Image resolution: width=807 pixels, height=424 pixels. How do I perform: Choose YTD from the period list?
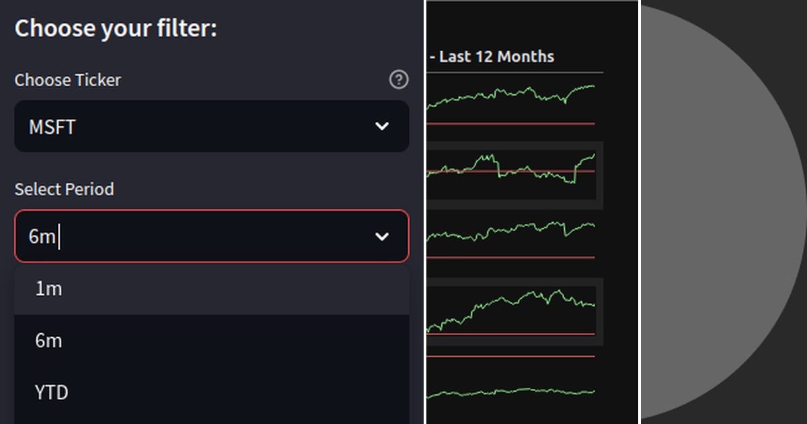point(202,392)
